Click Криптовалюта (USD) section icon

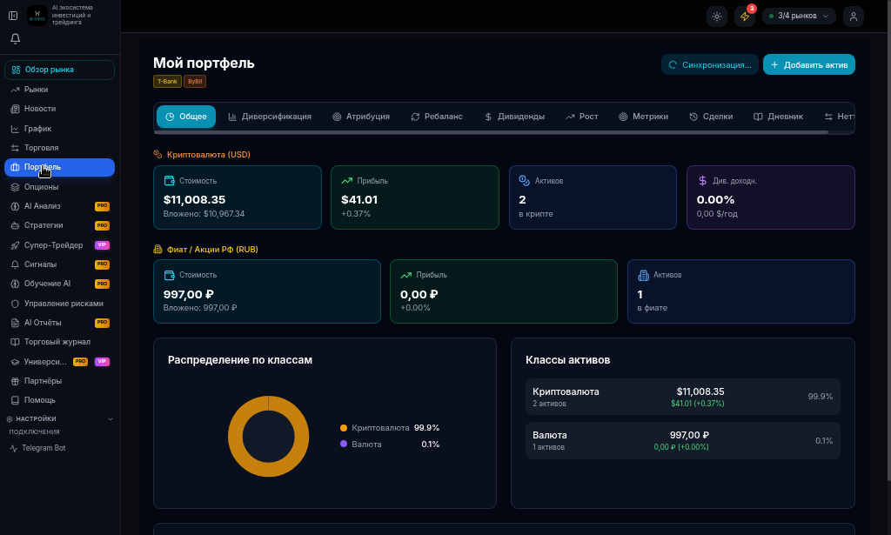pos(158,155)
